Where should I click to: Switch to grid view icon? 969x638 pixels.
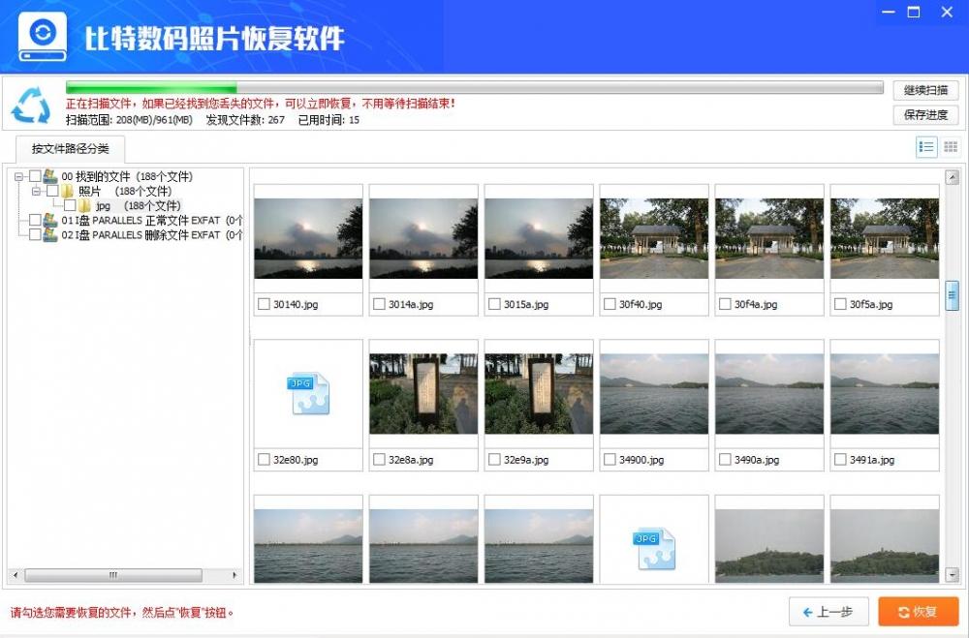[949, 147]
